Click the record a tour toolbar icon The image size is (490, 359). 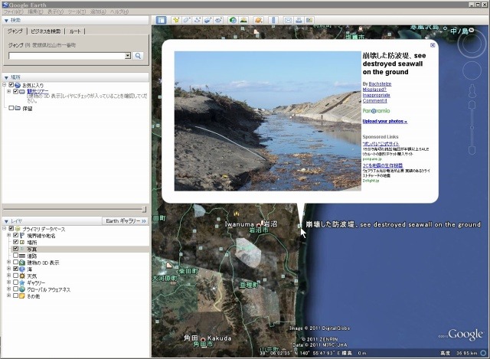(x=218, y=21)
